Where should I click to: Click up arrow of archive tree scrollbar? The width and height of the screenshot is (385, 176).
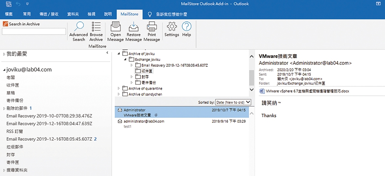251,56
